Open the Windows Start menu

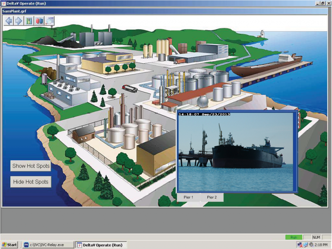tap(10, 245)
